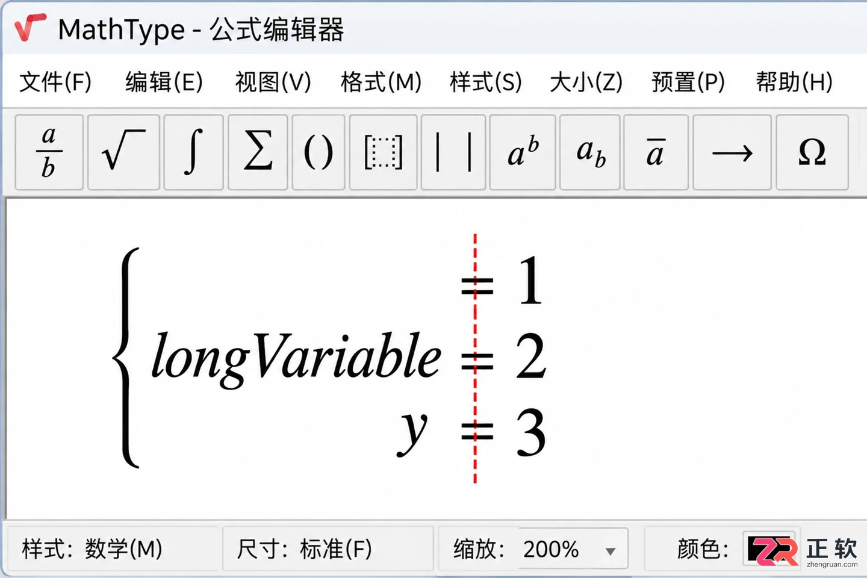Click the equals sign before 2
Image resolution: width=867 pixels, height=578 pixels.
477,361
